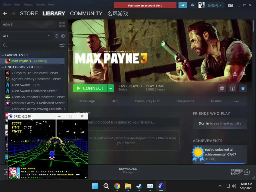The height and width of the screenshot is (192, 256).
Task: Open the Guides link
Action: pos(216,101)
